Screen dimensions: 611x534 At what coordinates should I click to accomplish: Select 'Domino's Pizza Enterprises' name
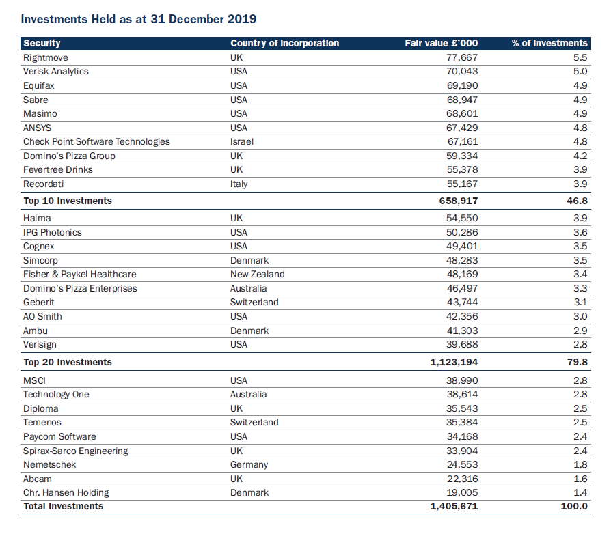80,288
